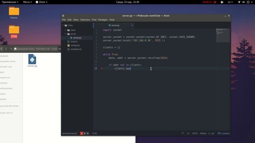Click the 'if addr not in clients:' line
Viewport: 255px width, 143px height.
coord(125,65)
